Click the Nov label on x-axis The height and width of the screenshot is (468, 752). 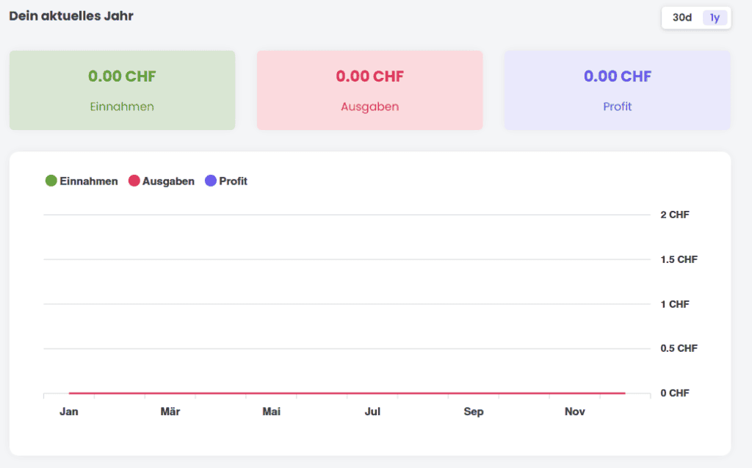tap(575, 411)
